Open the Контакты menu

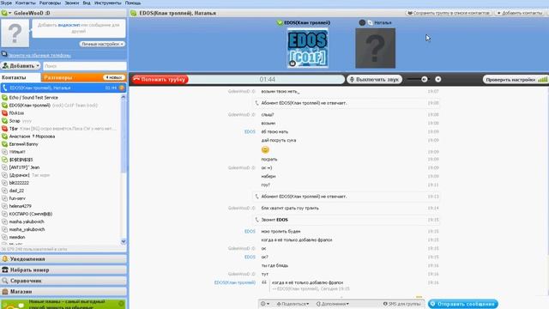click(x=26, y=3)
